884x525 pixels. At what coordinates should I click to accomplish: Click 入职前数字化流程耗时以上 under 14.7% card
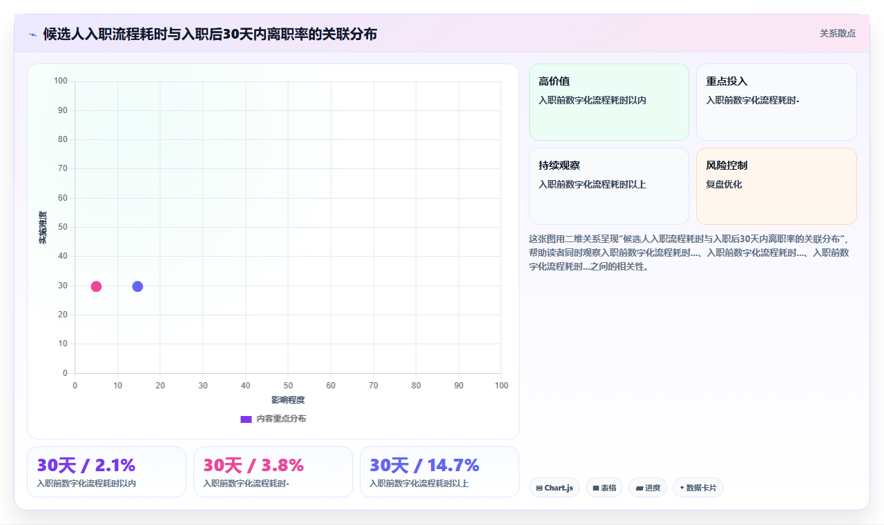click(419, 484)
